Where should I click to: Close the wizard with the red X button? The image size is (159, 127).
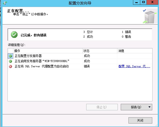[152, 2]
